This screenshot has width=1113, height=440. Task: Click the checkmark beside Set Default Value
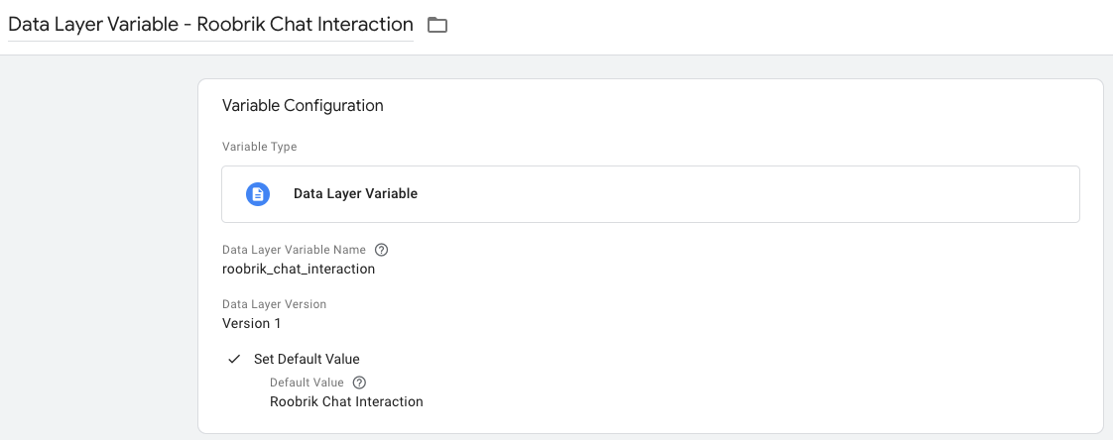[234, 359]
